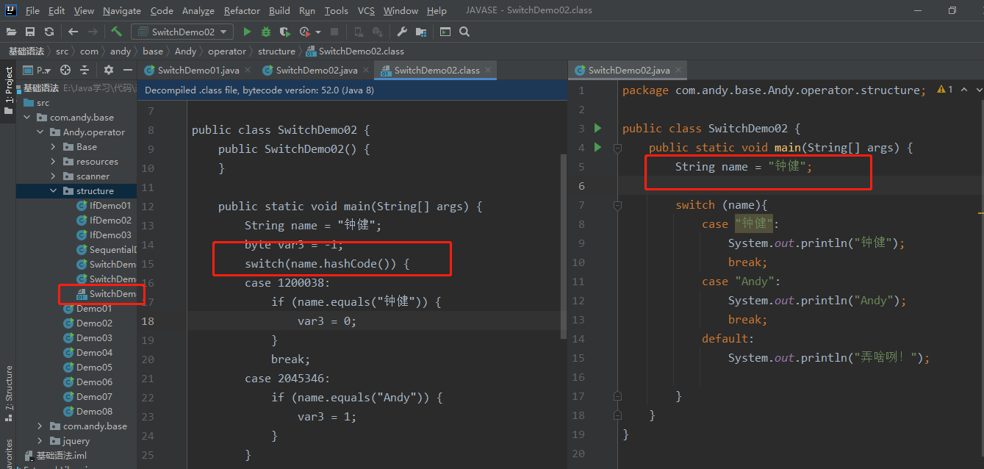The image size is (984, 469).
Task: Open the SwitchDemo02 run configuration dropdown
Action: [x=182, y=32]
